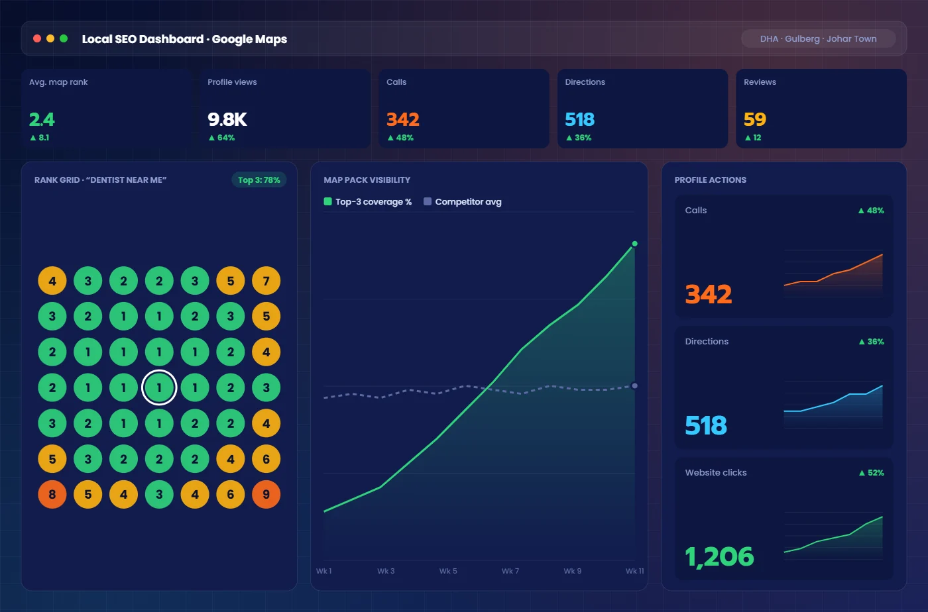This screenshot has width=928, height=612.
Task: Click the MAP PACK VISIBILITY heading
Action: click(x=367, y=179)
